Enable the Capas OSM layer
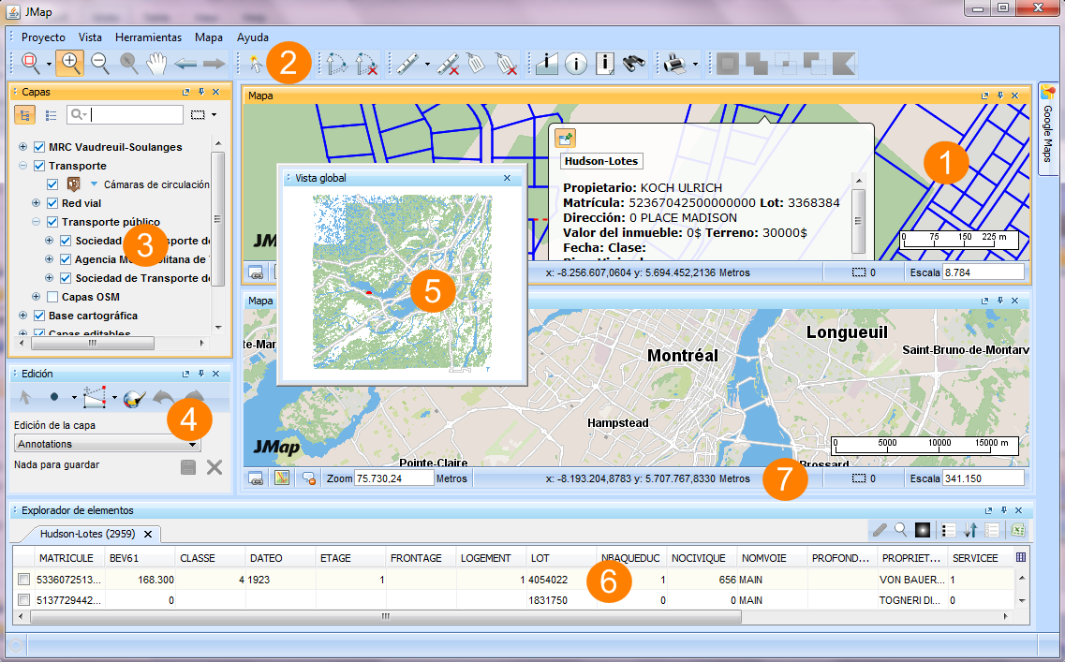Image resolution: width=1065 pixels, height=662 pixels. pyautogui.click(x=52, y=297)
